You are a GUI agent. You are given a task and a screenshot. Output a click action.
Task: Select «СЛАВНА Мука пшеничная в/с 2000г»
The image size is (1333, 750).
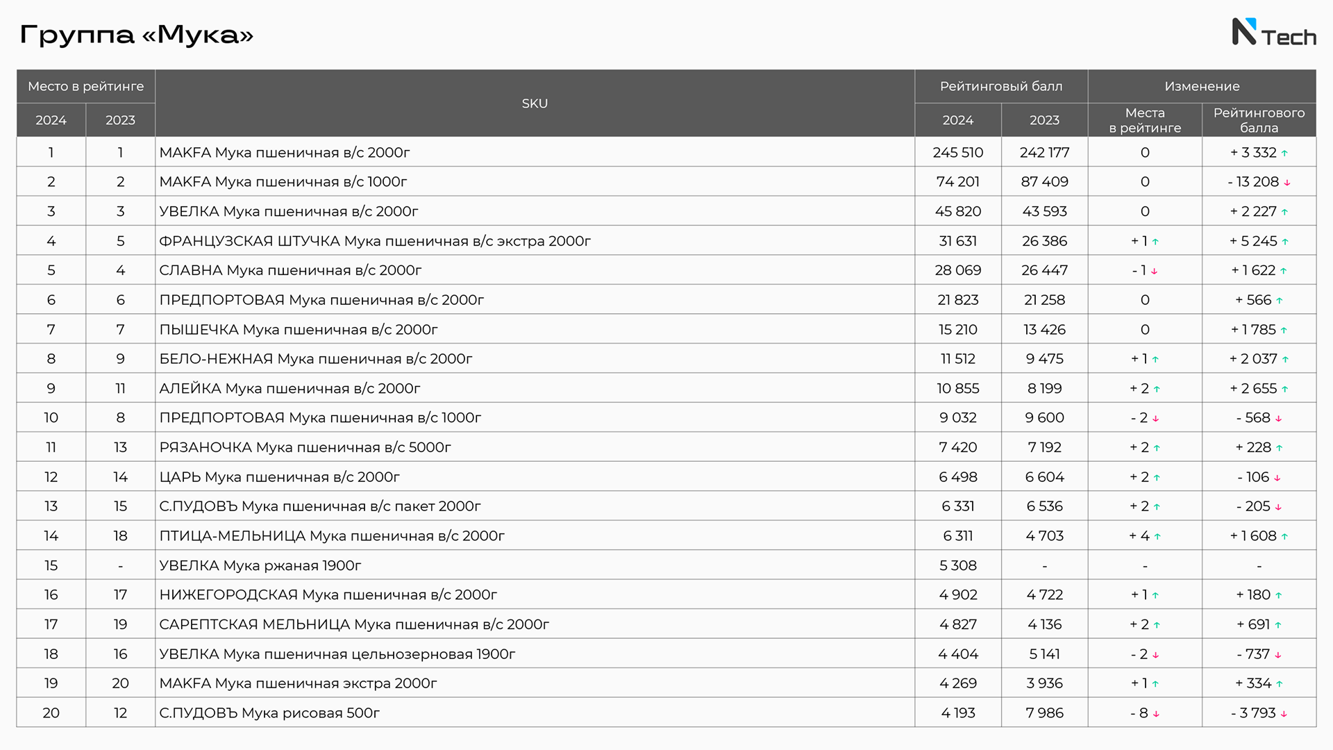point(666,270)
